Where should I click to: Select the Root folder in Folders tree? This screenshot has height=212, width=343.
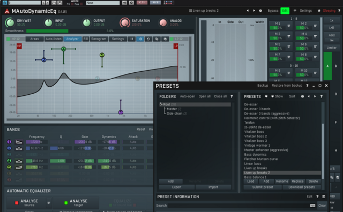(195, 104)
